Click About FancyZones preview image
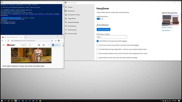This screenshot has height=102, width=182. click(x=170, y=20)
